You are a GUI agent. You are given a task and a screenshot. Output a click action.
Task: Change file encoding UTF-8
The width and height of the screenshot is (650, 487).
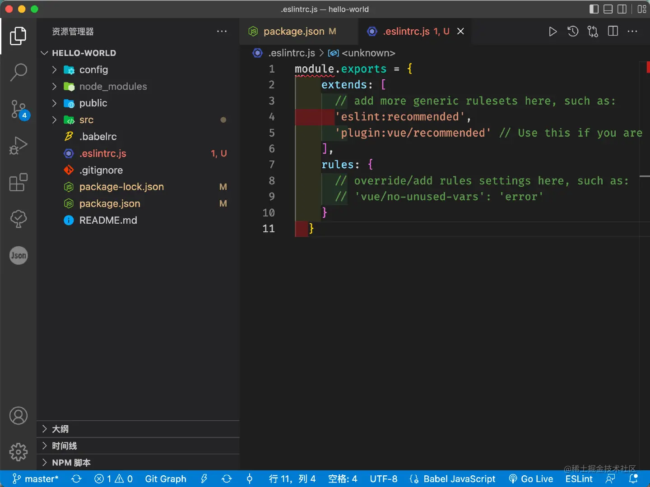click(x=384, y=479)
